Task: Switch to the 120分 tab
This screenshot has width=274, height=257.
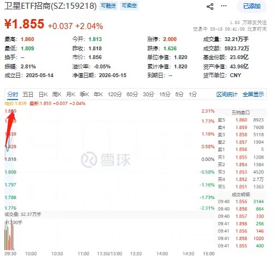Action: (x=114, y=95)
